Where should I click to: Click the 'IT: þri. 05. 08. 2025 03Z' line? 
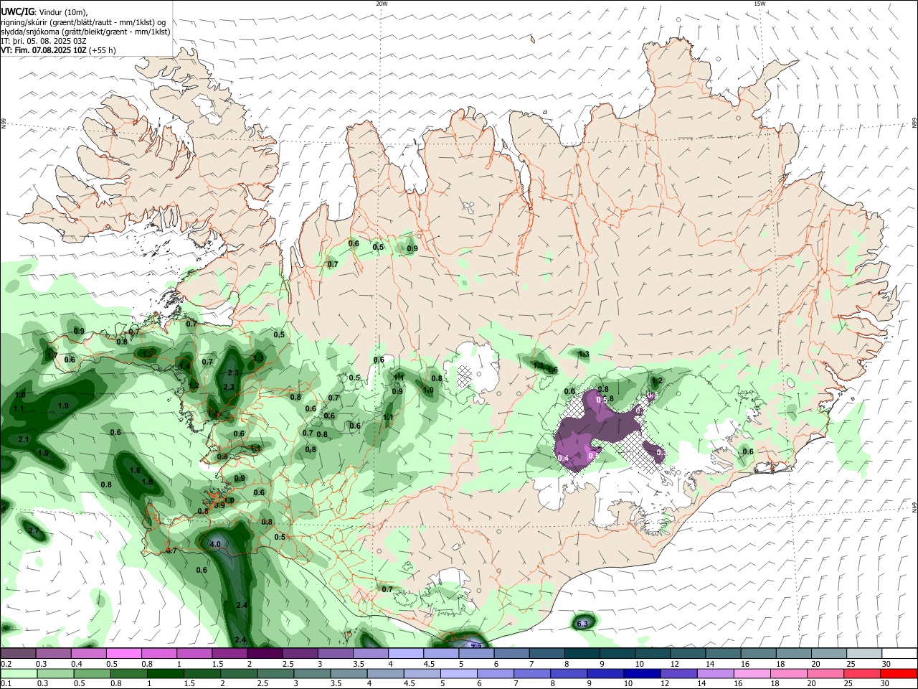(x=44, y=41)
